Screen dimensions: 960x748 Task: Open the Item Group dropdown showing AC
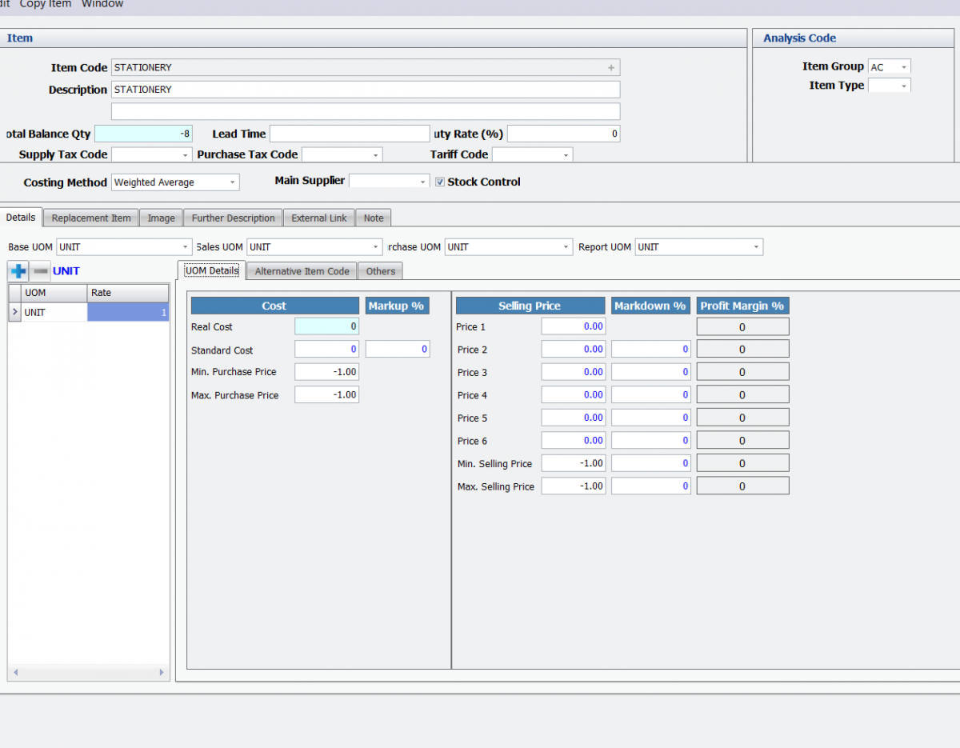click(903, 66)
